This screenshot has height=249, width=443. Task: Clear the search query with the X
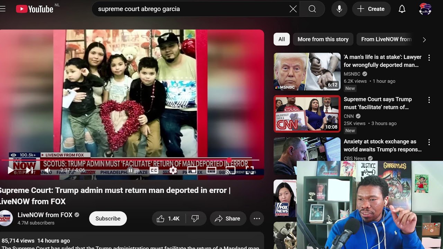coord(293,9)
